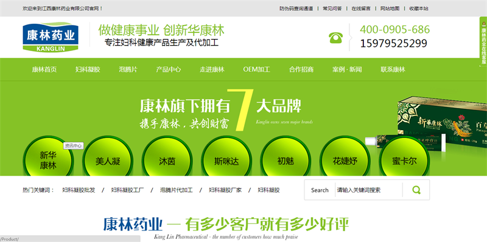Open the 网站地图 top link
This screenshot has width=487, height=242.
tap(390, 9)
